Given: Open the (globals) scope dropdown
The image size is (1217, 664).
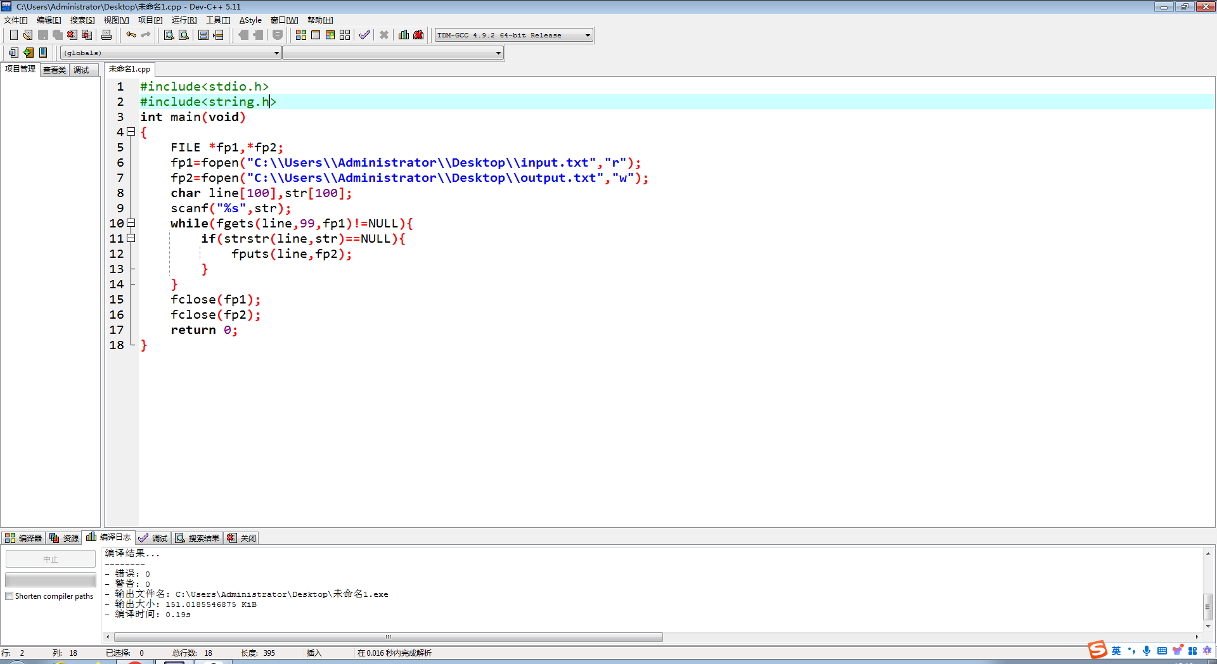Looking at the screenshot, I should point(171,53).
